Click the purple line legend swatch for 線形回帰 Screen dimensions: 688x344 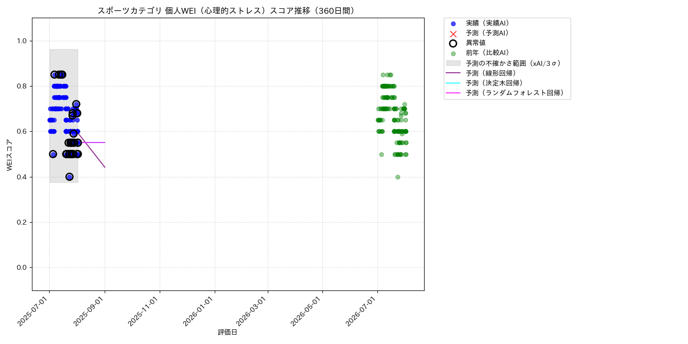(x=453, y=73)
